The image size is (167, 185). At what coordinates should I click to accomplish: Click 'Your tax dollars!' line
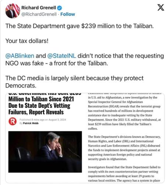[27, 41]
